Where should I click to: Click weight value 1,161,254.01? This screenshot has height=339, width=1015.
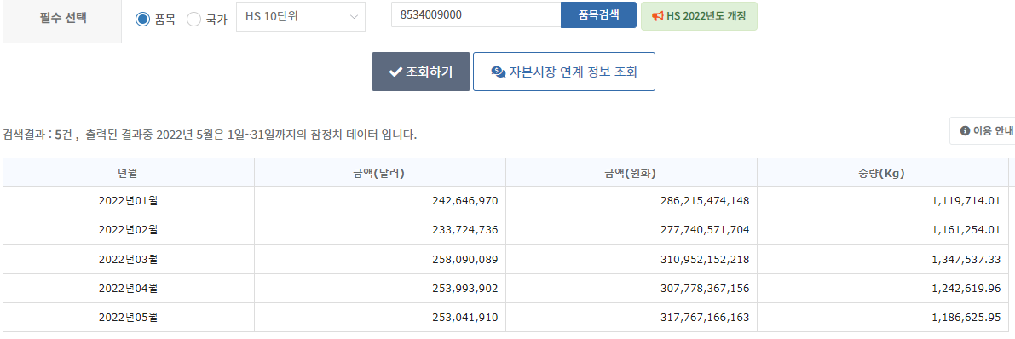coord(966,230)
